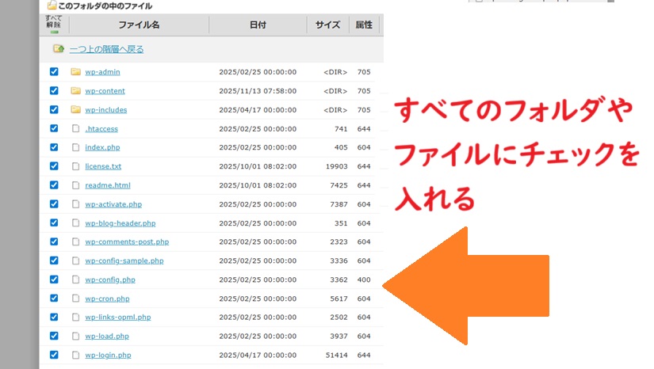The image size is (654, 369).
Task: Click the .htaccess file icon
Action: coord(75,128)
